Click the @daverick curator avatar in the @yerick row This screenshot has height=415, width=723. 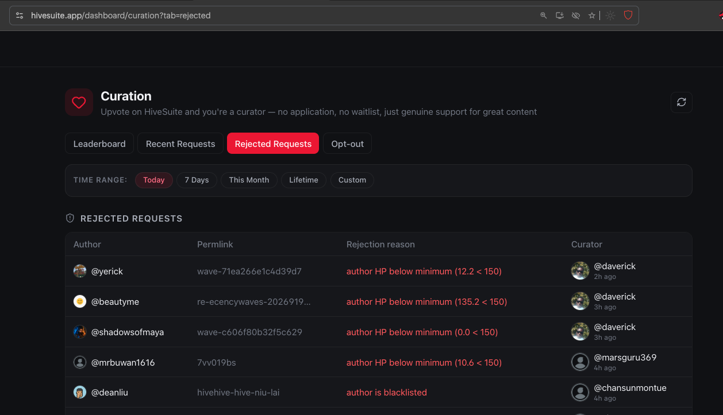pyautogui.click(x=580, y=271)
